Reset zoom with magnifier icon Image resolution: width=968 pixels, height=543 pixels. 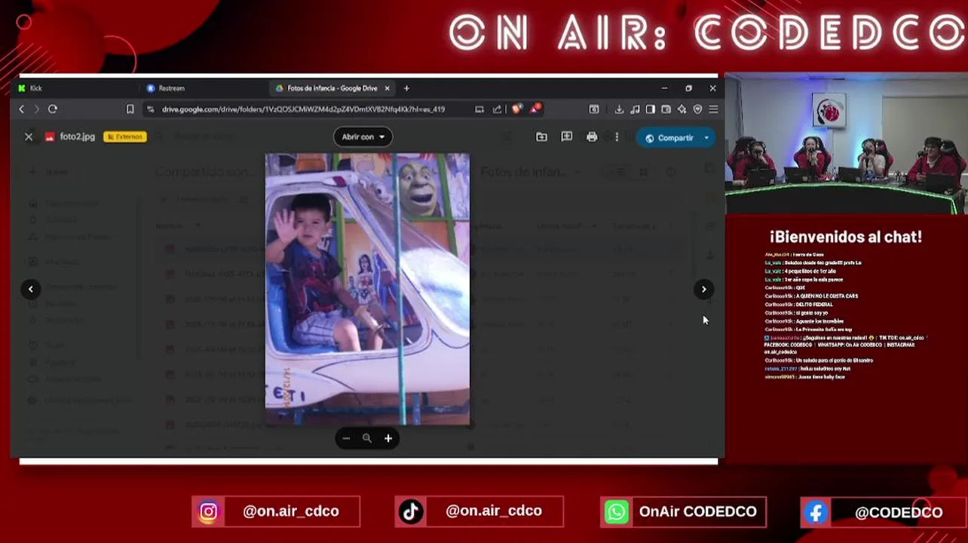click(367, 438)
